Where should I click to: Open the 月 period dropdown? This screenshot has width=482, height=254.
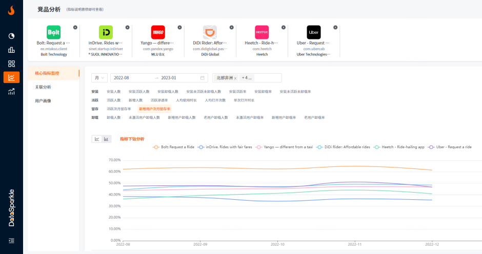99,78
